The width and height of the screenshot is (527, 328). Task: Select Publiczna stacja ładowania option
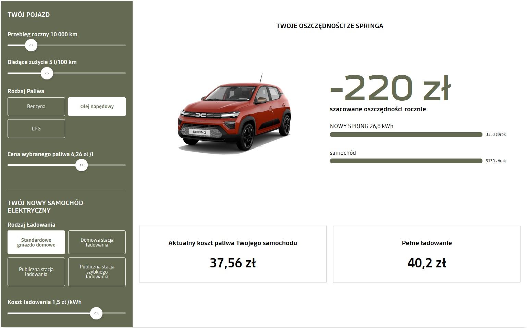(x=36, y=272)
